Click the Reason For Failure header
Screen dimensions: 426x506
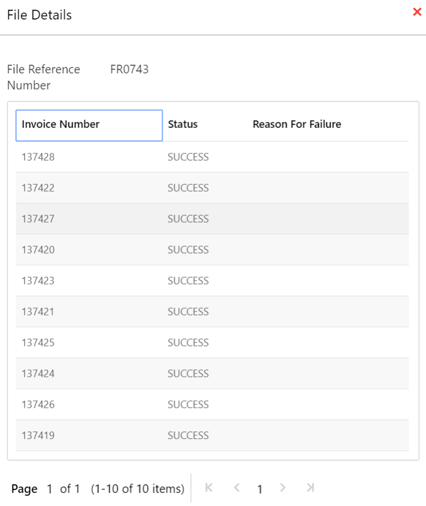(x=297, y=124)
